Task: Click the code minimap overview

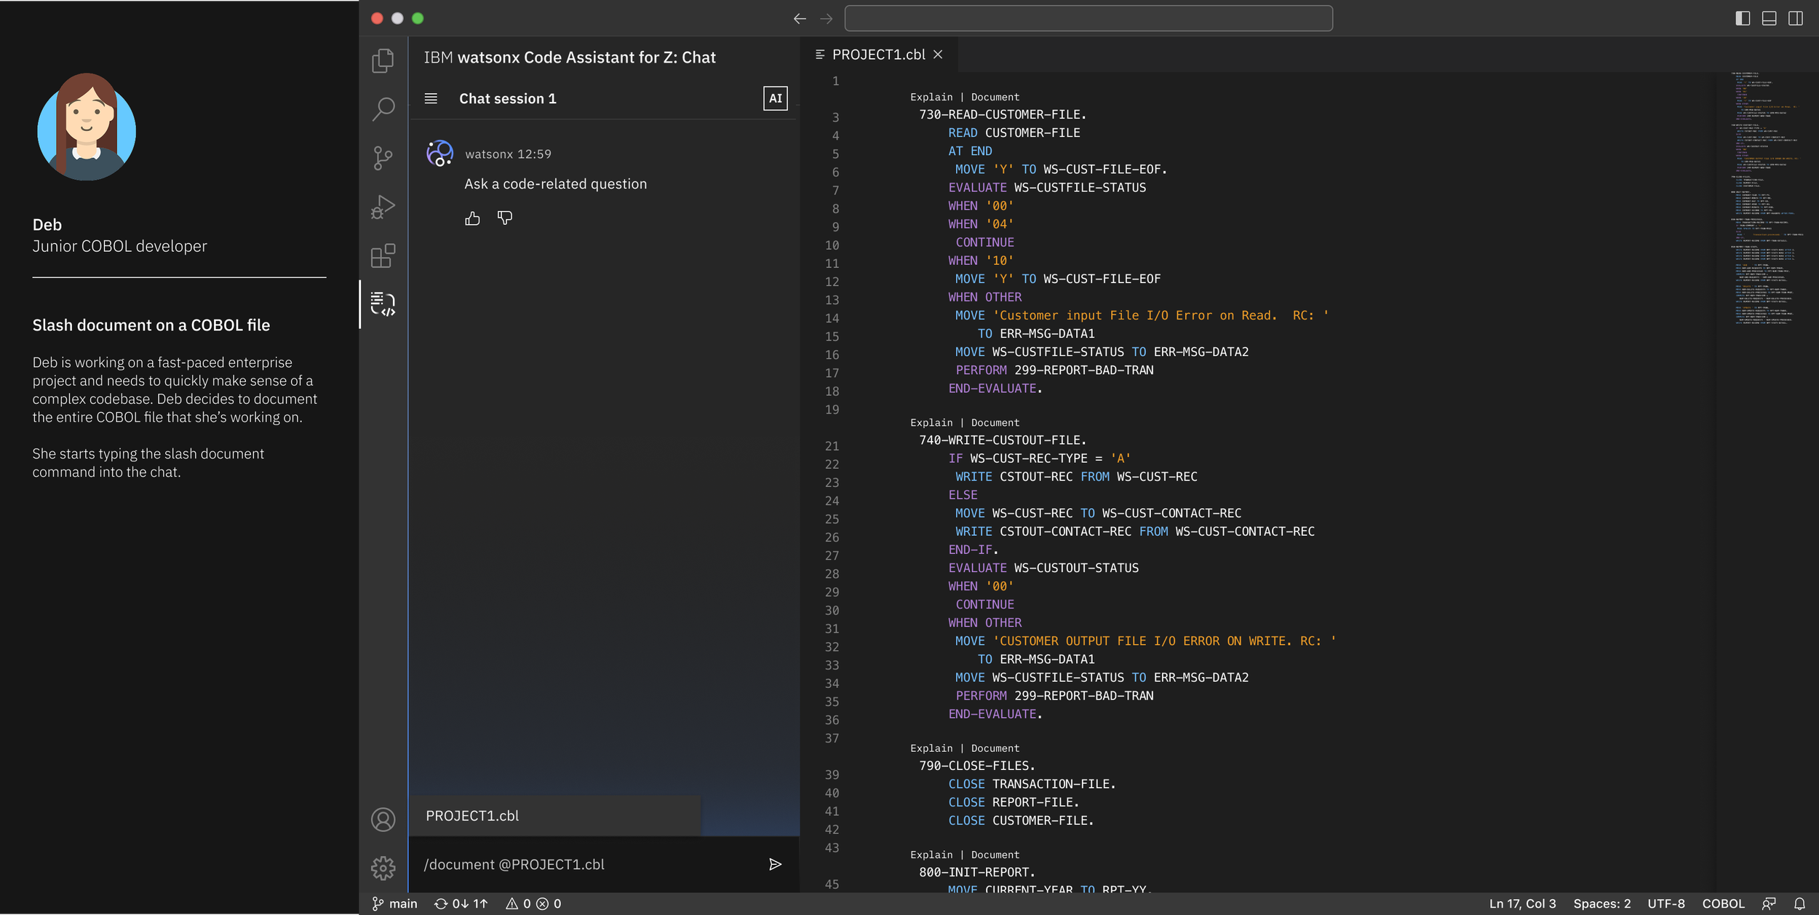Action: tap(1767, 198)
